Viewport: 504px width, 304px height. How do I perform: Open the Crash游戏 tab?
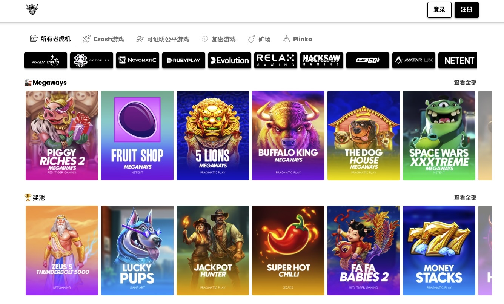[x=103, y=39]
